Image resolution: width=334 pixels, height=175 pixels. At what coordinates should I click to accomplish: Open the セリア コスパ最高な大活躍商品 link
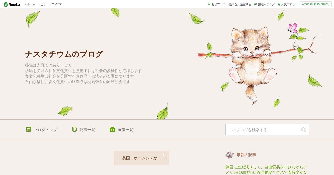click(231, 4)
